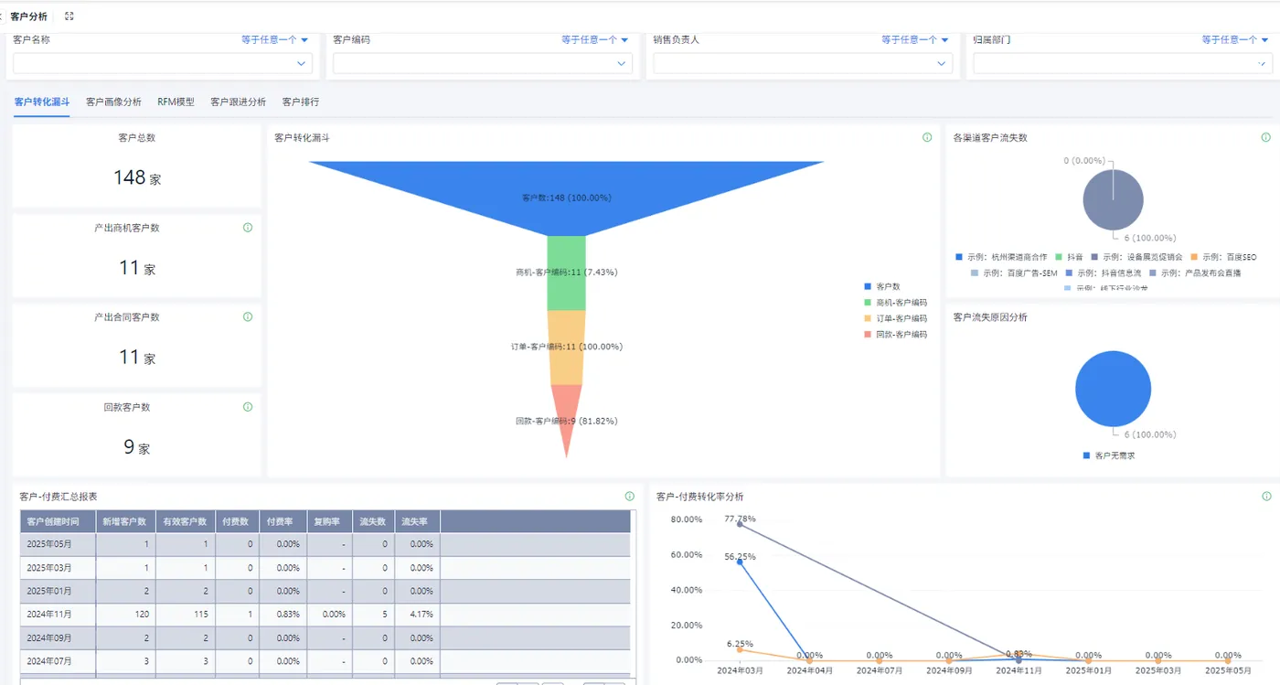Click info icon of 客户-付费汇总报表 table
This screenshot has width=1280, height=685.
[x=629, y=497]
